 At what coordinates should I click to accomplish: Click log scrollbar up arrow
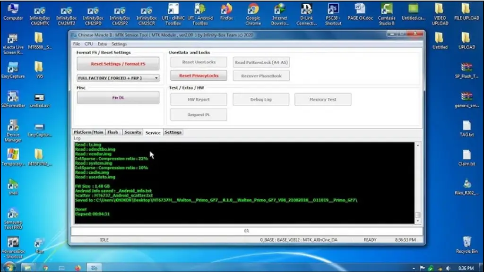pos(418,145)
